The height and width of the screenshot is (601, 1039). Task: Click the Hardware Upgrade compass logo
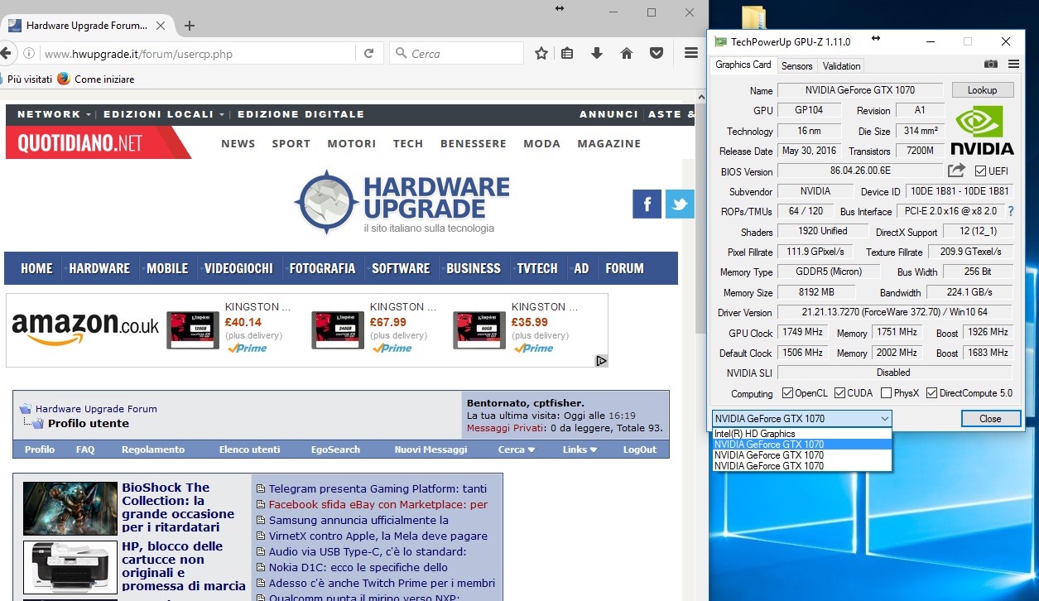click(327, 203)
